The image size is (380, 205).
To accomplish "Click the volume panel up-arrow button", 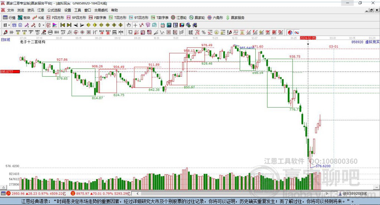I will pyautogui.click(x=3, y=187).
